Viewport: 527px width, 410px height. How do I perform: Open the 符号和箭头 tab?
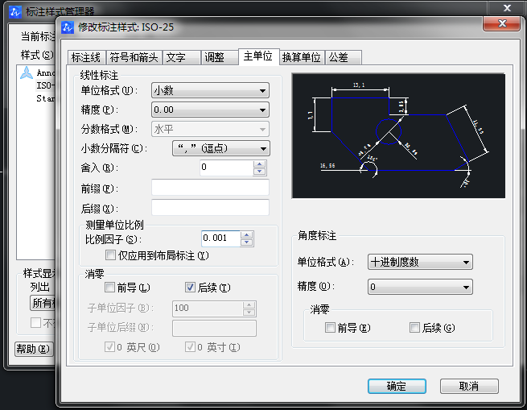point(134,58)
